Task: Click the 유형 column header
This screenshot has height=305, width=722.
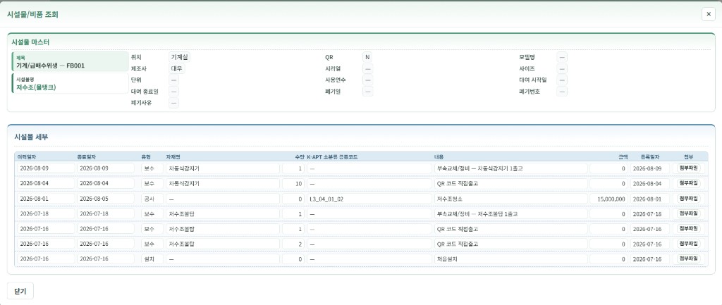Action: click(x=146, y=156)
